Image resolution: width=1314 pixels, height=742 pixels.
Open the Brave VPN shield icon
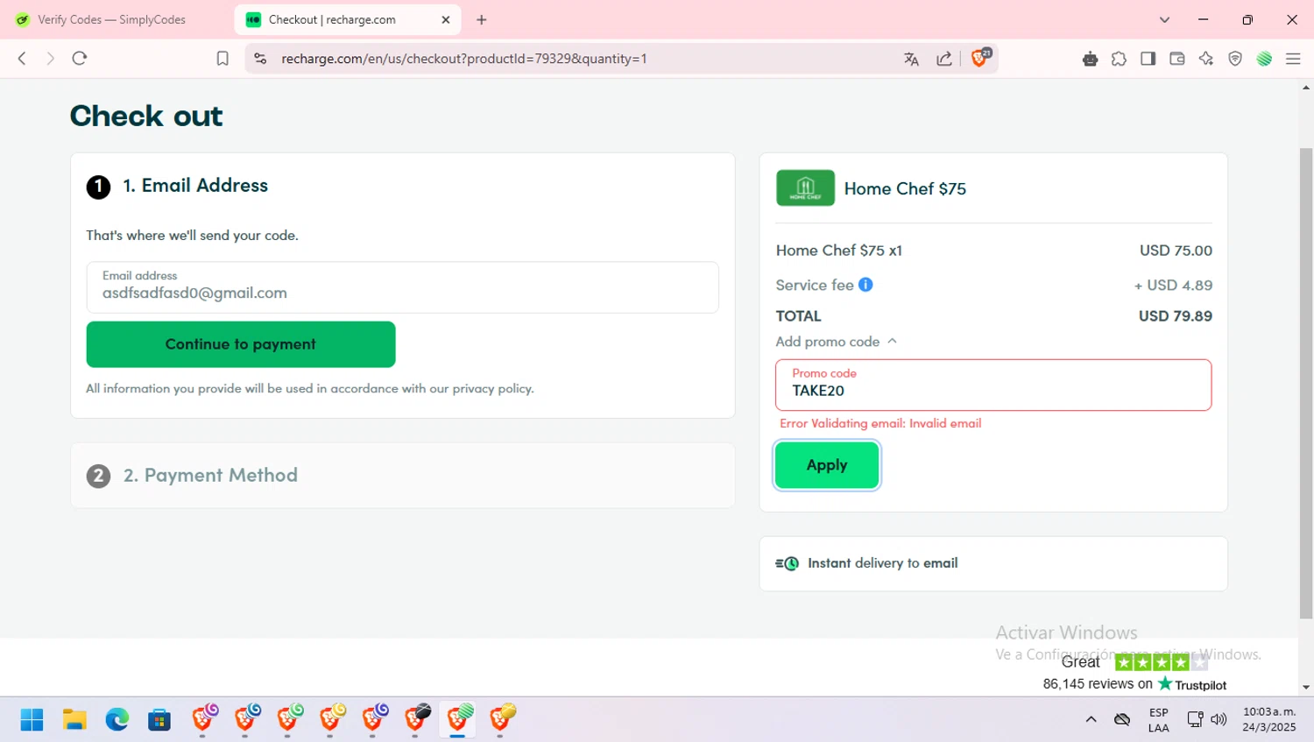tap(1235, 59)
